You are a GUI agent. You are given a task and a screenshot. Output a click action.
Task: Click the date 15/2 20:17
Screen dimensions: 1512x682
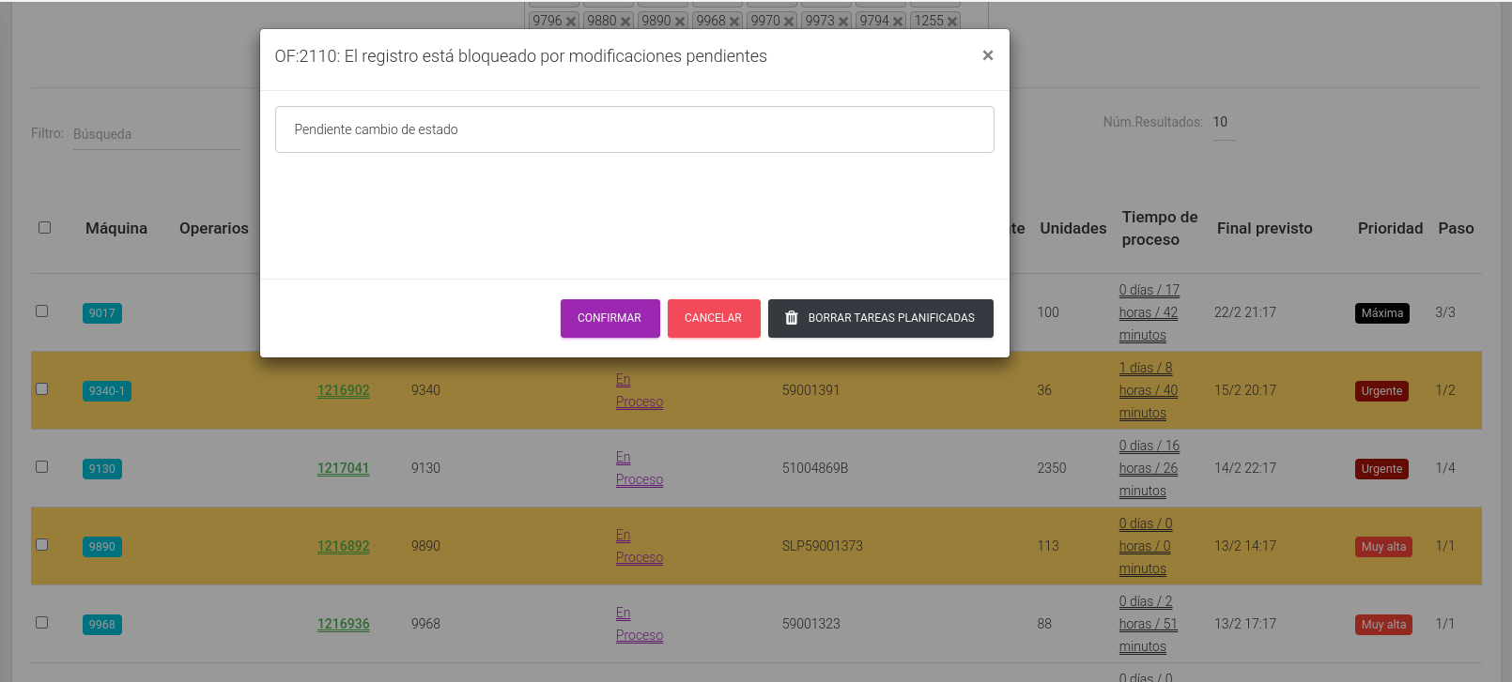click(1245, 390)
